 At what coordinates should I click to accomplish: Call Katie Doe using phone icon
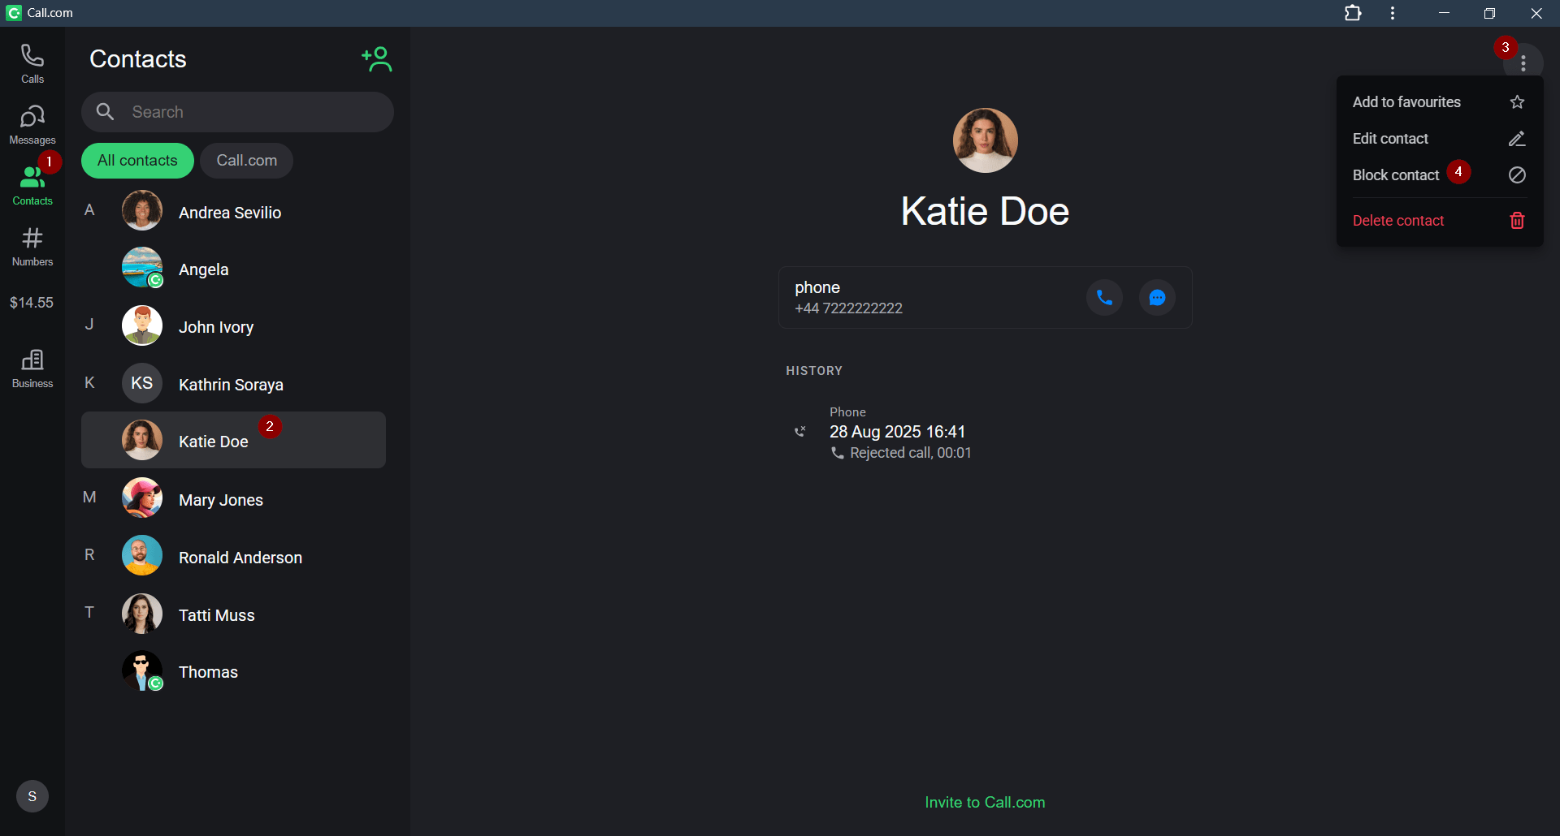pos(1104,298)
